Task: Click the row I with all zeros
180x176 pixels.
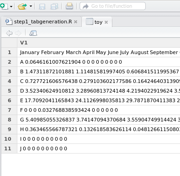Action: pos(99,139)
